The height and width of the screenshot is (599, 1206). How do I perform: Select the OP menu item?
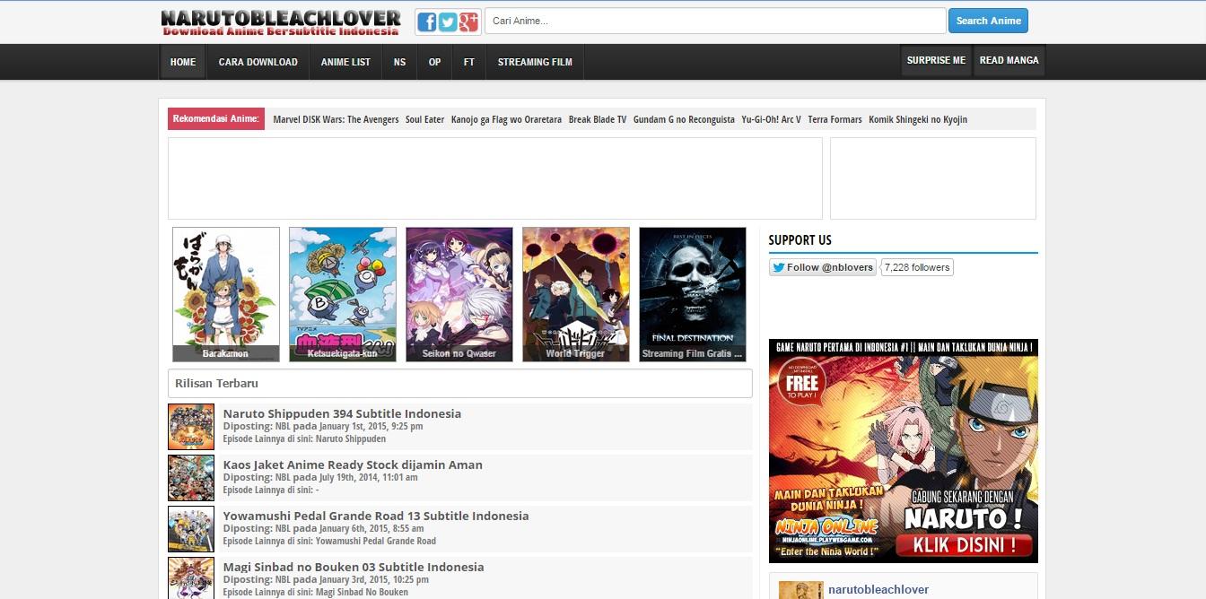(x=434, y=62)
